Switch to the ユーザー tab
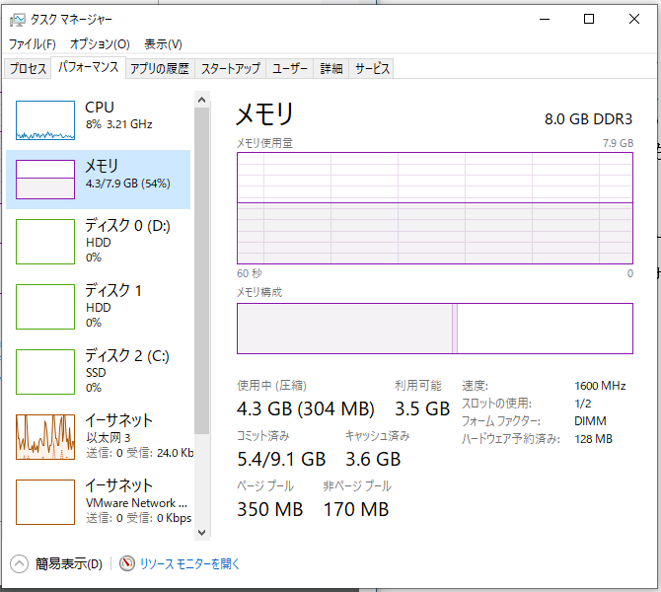The image size is (661, 592). [290, 68]
